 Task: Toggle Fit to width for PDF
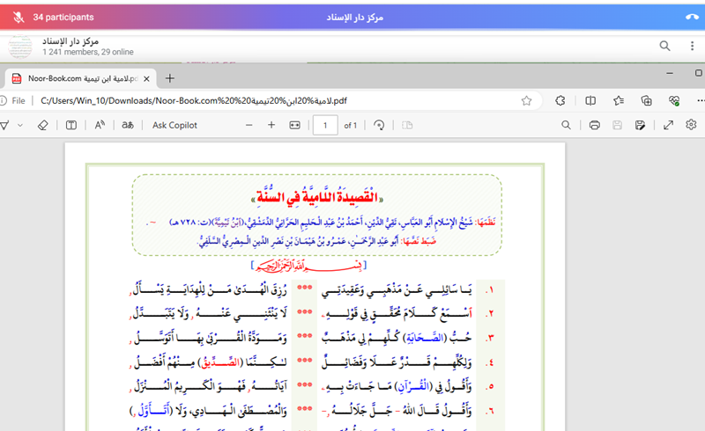[x=294, y=125]
